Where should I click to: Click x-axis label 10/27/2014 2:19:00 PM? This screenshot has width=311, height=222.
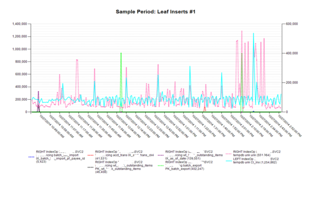point(262,126)
